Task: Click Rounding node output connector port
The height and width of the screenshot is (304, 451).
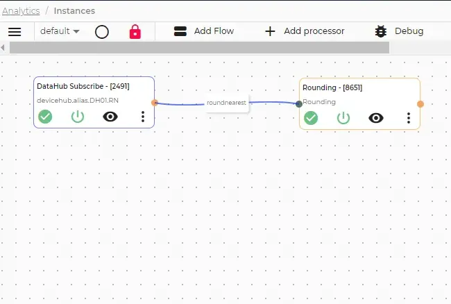Action: point(420,104)
